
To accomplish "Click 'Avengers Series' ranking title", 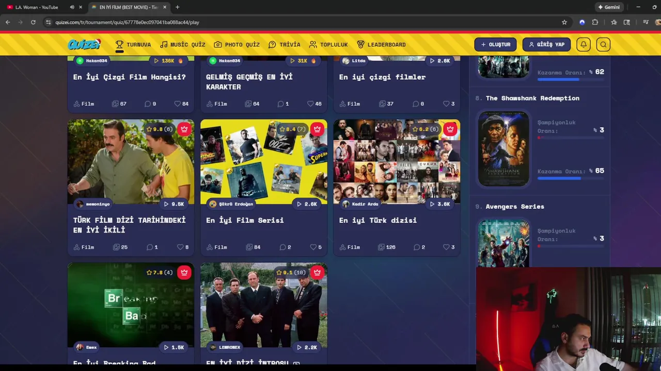I will coord(515,206).
